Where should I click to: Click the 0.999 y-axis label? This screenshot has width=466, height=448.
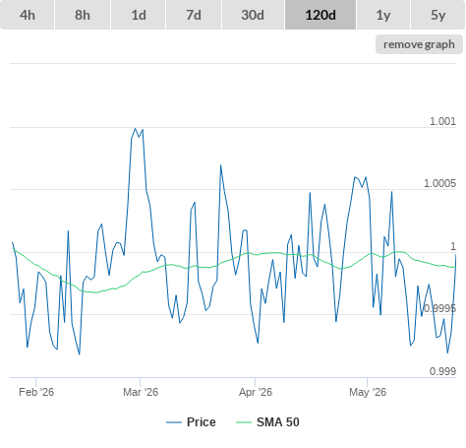click(x=442, y=371)
